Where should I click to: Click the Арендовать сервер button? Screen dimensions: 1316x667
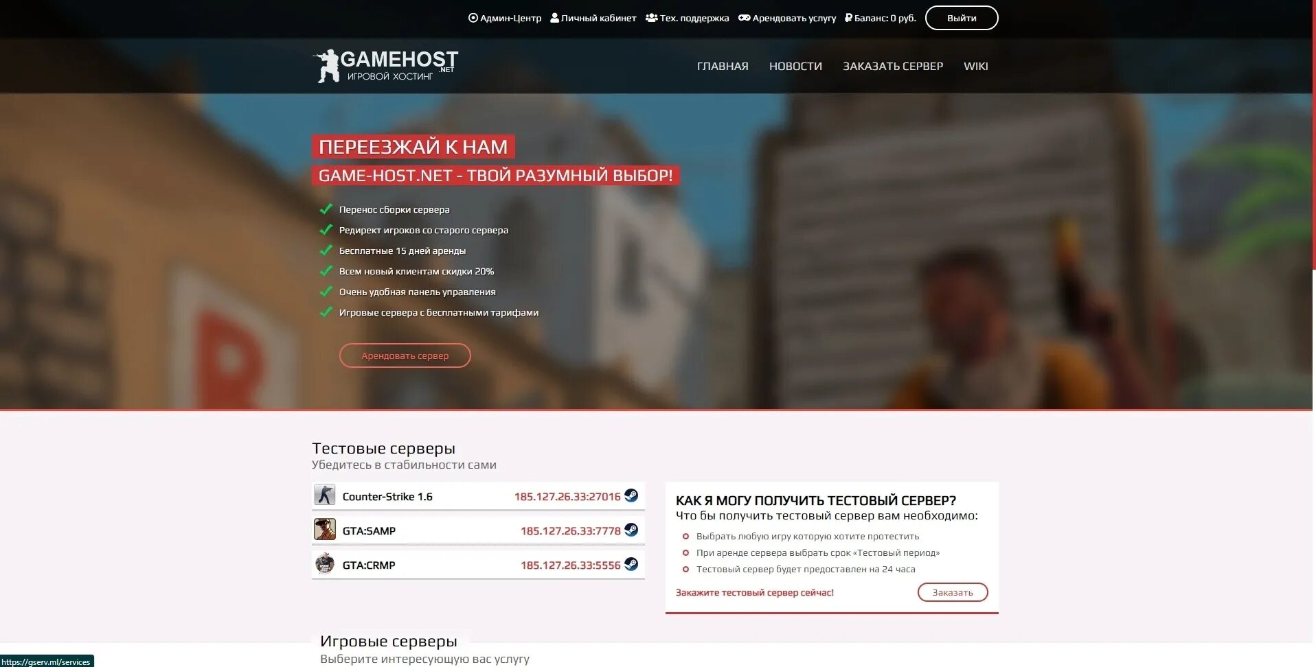tap(405, 355)
